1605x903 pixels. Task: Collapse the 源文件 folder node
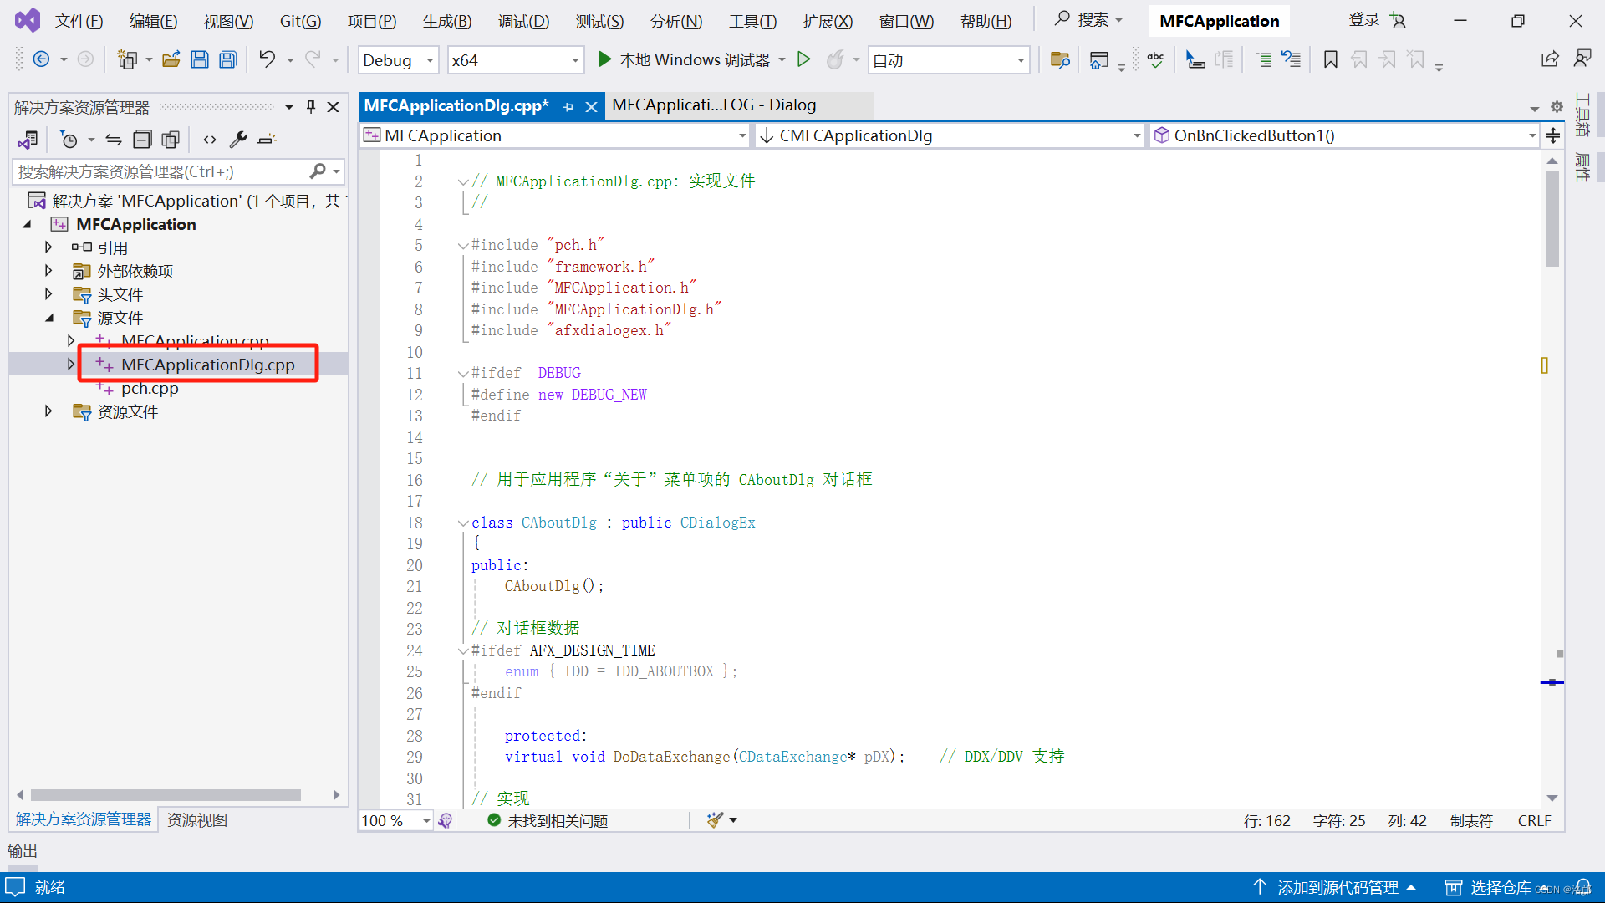tap(48, 318)
